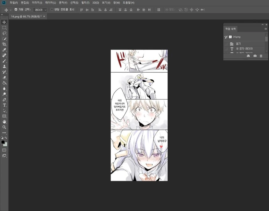The image size is (269, 211).
Task: Select the Paint Bucket tool
Action: coord(4,83)
